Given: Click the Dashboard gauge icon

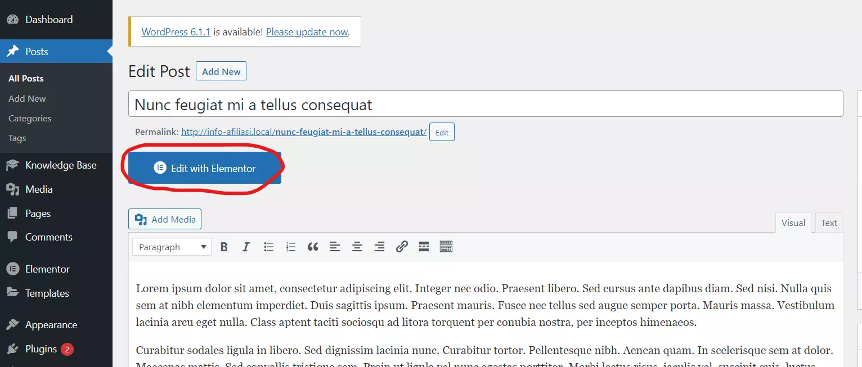Looking at the screenshot, I should click(12, 19).
